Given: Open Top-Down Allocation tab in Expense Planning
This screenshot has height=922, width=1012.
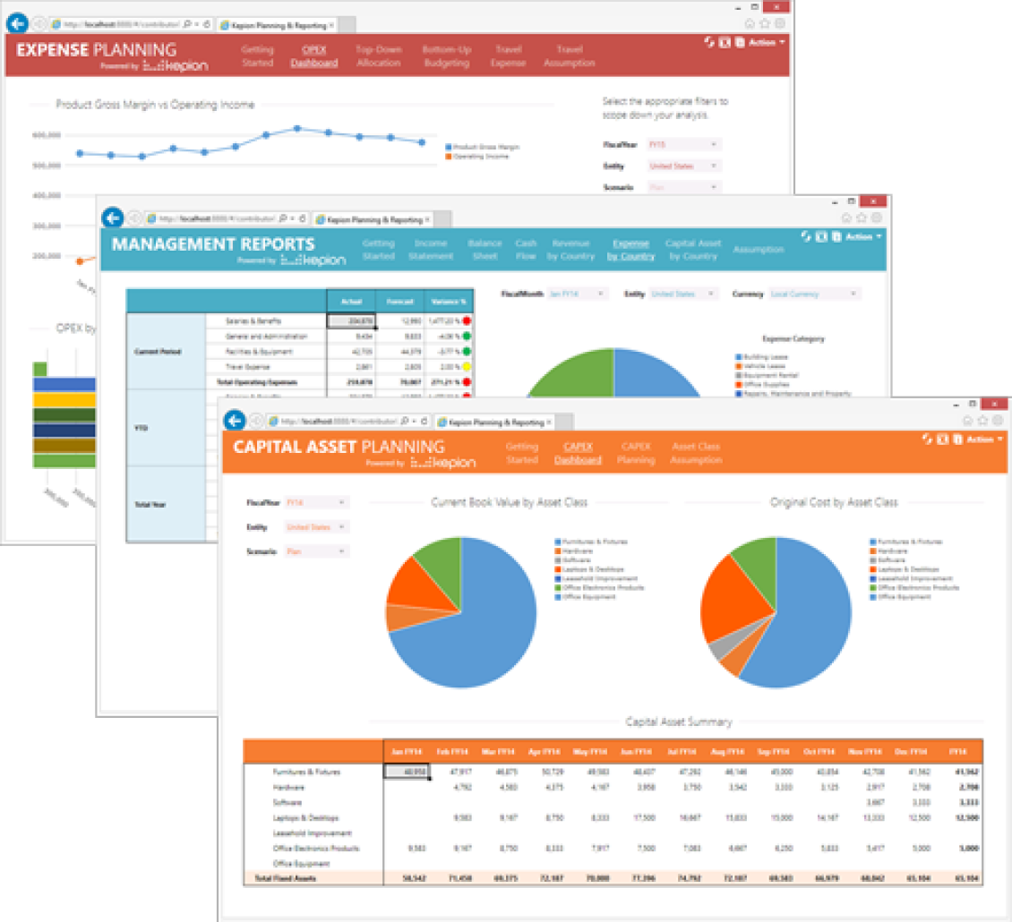Looking at the screenshot, I should tap(378, 56).
